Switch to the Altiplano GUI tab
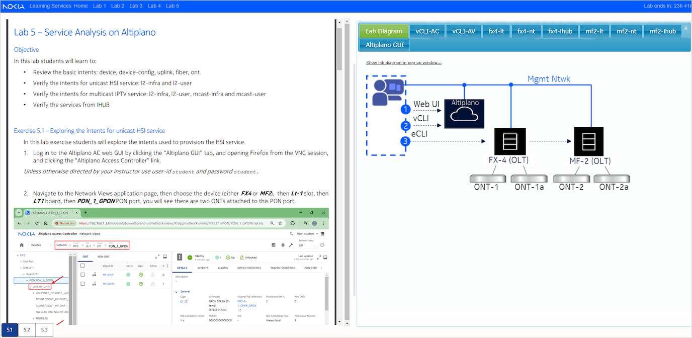Viewport: 692px width, 338px height. tap(384, 45)
